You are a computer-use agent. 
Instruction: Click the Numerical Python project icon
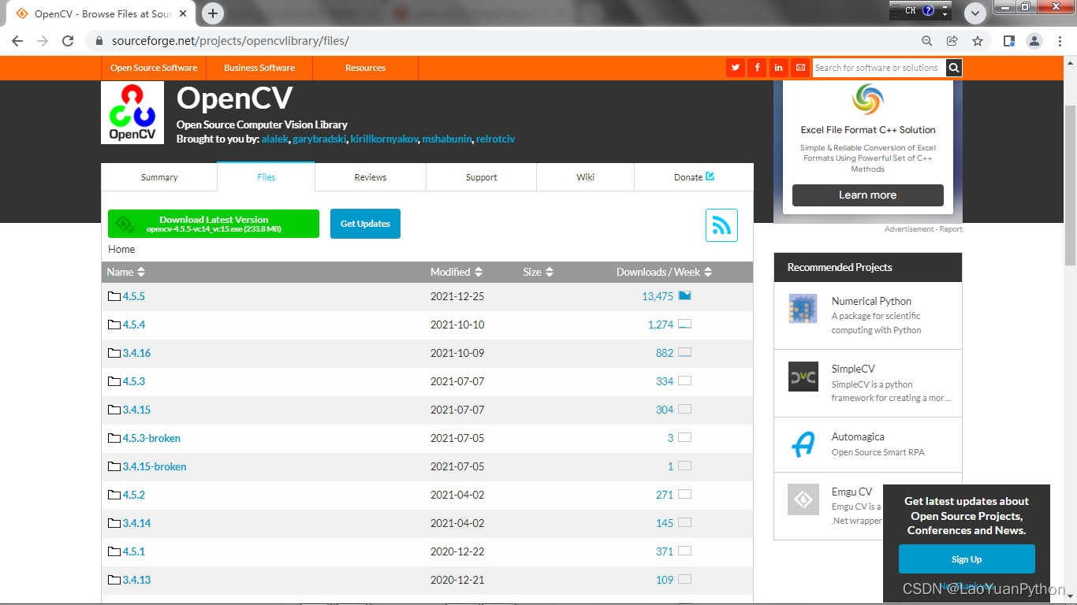pyautogui.click(x=803, y=308)
